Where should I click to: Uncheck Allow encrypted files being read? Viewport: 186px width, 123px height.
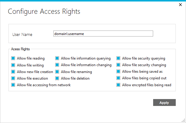pos(118,85)
